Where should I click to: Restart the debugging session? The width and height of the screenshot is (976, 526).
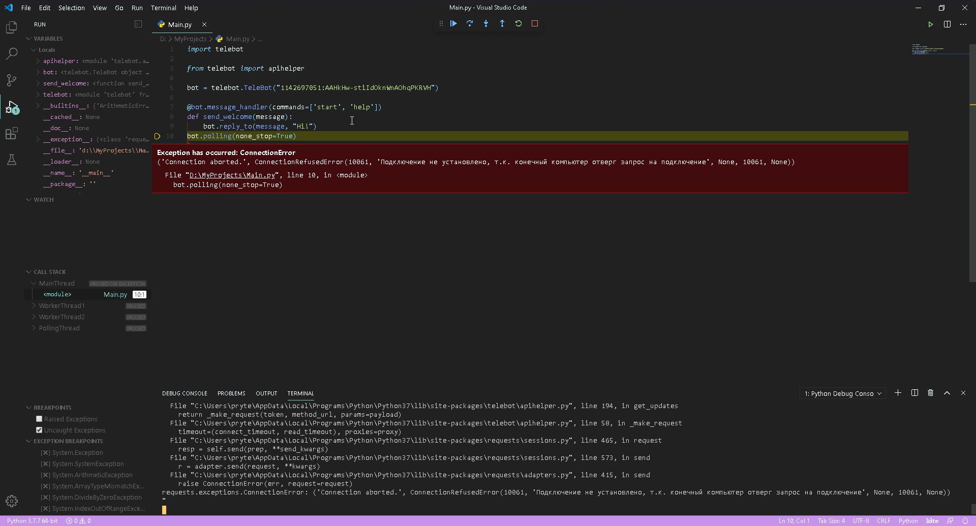click(518, 23)
